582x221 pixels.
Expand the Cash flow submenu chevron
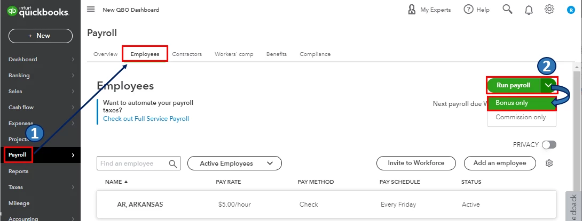tap(73, 108)
